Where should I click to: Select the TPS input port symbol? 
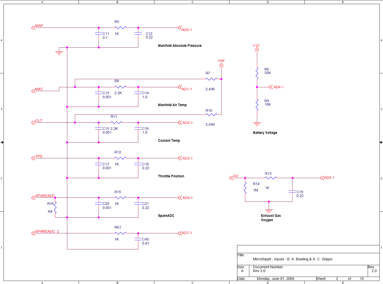pos(33,158)
